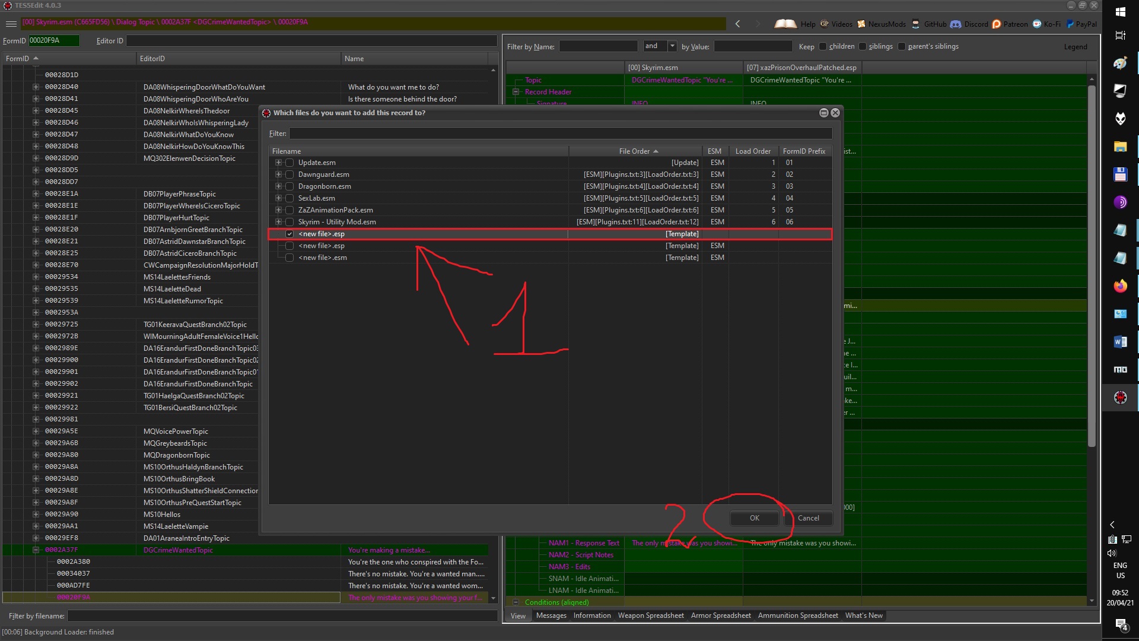This screenshot has width=1139, height=641.
Task: Check the Dragonborn.esm checkbox
Action: click(289, 186)
